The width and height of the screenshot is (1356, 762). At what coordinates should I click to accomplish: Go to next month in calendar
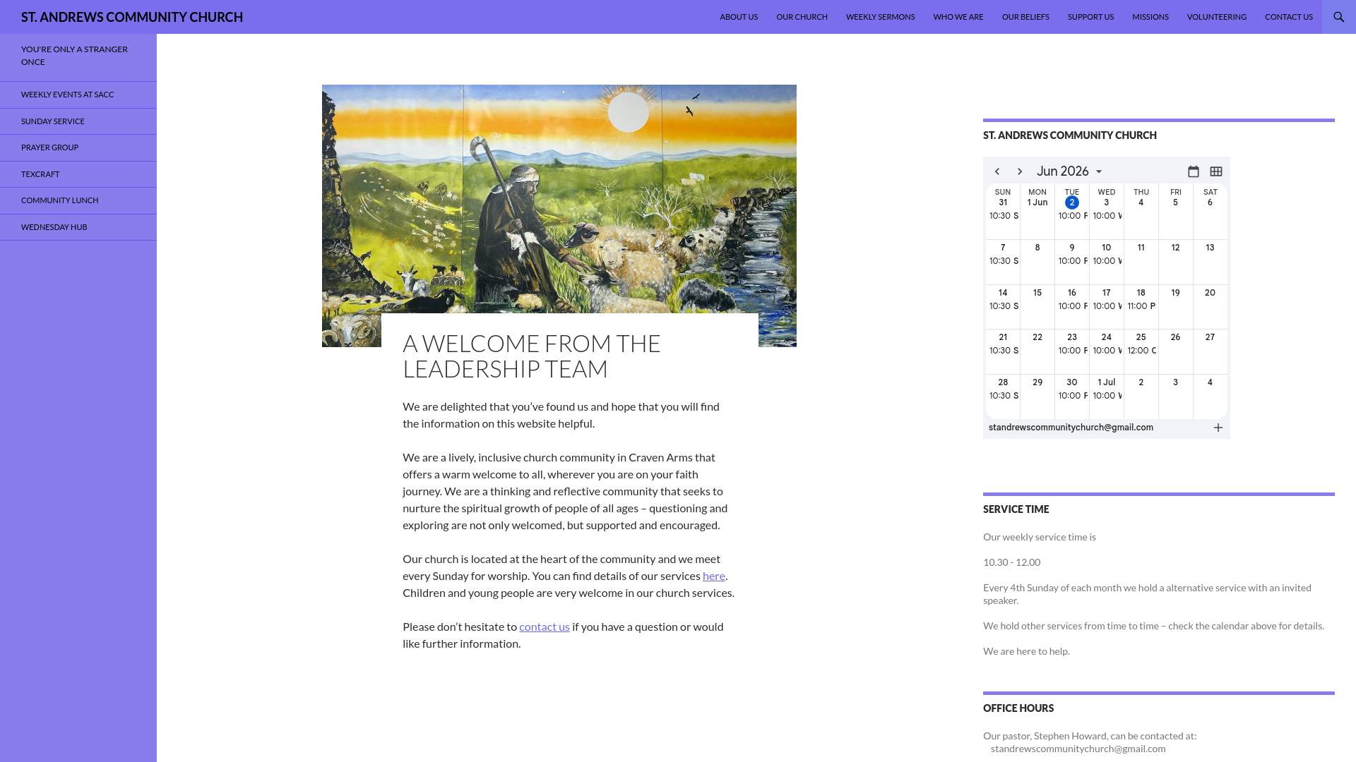pyautogui.click(x=1020, y=171)
